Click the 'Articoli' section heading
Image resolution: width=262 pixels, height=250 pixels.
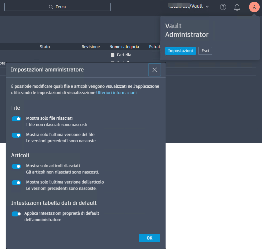pyautogui.click(x=20, y=155)
